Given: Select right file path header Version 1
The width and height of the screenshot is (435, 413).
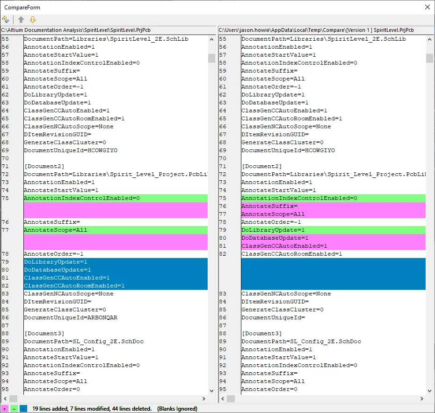Looking at the screenshot, I should pos(316,30).
